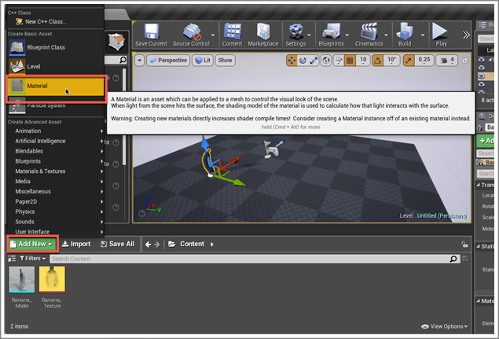Click the Cinematics clapperboard icon
The width and height of the screenshot is (499, 339).
(369, 31)
